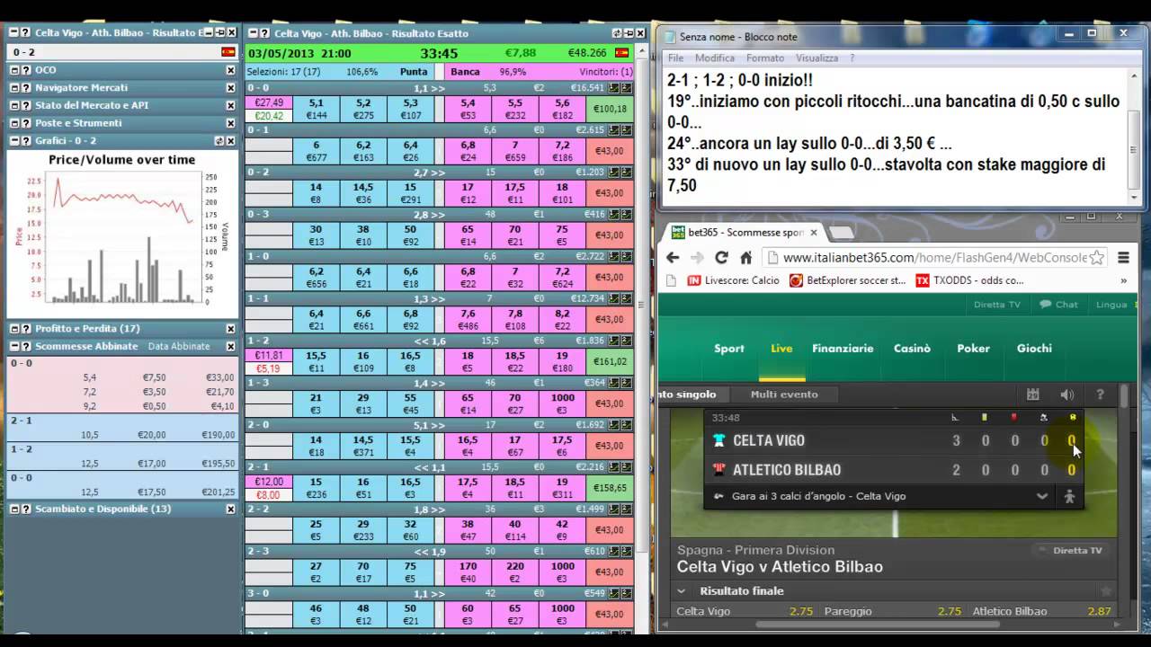
Task: Click the player figure icon beside corner-race row
Action: coord(1069,496)
